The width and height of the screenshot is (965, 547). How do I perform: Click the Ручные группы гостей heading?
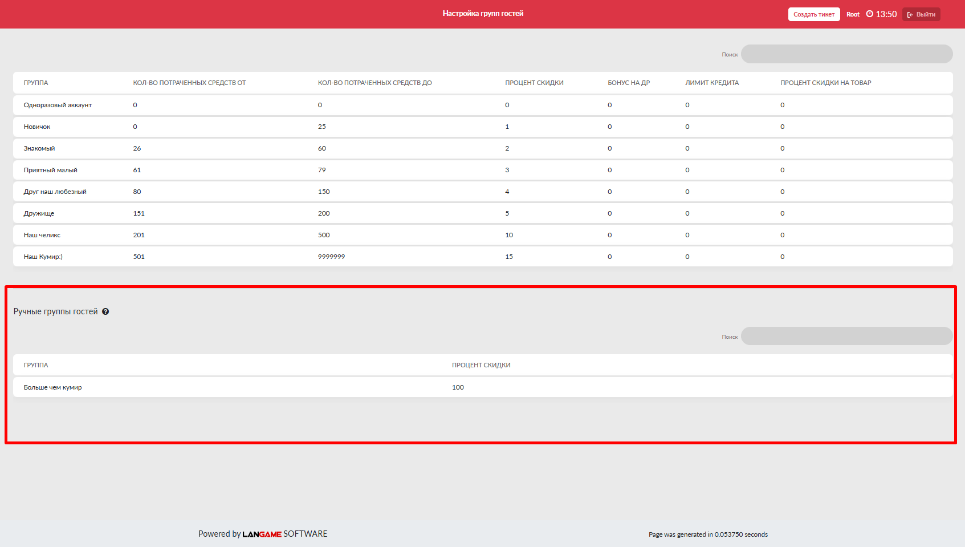click(56, 311)
